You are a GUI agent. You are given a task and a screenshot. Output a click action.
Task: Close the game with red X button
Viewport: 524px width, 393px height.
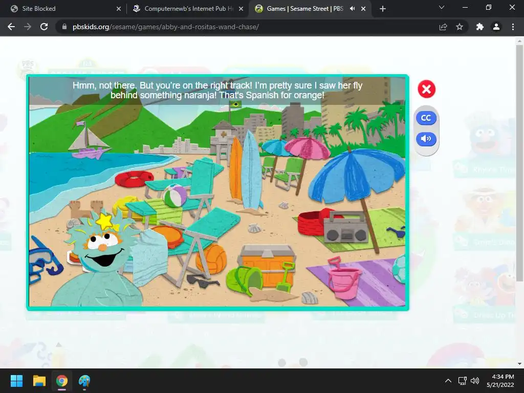coord(426,89)
